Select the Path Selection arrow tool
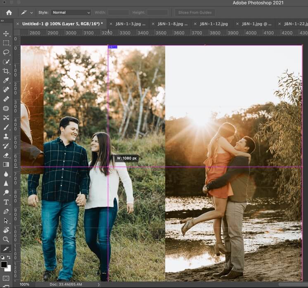The image size is (308, 288). [6, 220]
